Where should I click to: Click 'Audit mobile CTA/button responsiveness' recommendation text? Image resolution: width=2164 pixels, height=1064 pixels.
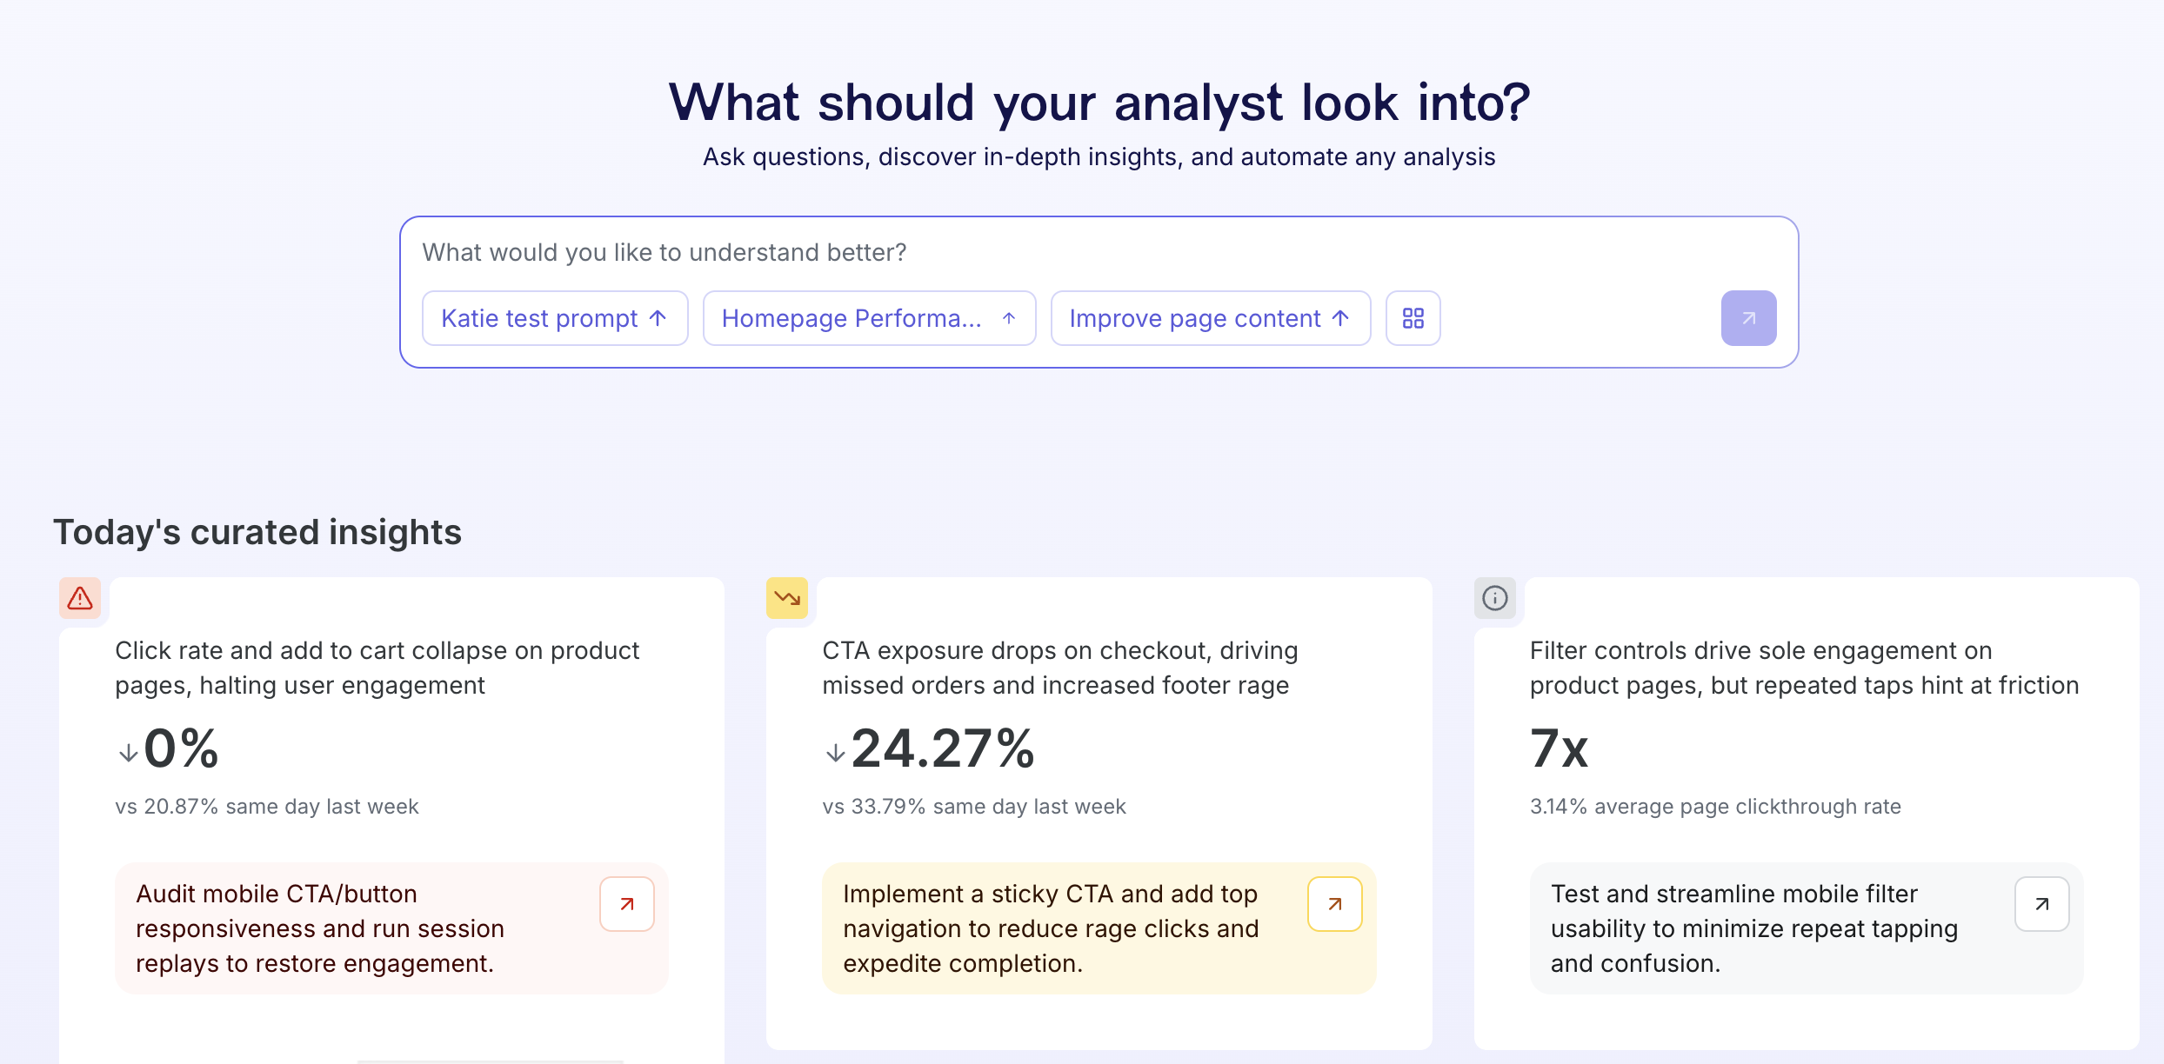[x=320, y=928]
